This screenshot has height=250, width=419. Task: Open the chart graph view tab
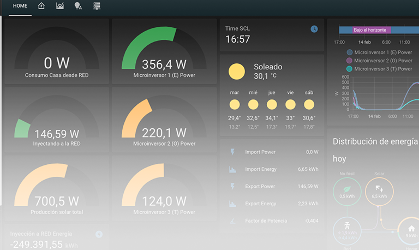click(60, 5)
